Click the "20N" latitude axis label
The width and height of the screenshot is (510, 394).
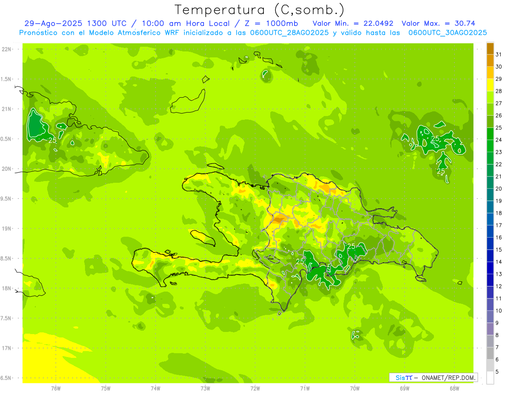coord(6,169)
